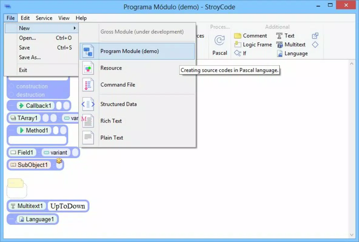Click the Logic Frame icon
359x242 pixels.
pos(238,44)
